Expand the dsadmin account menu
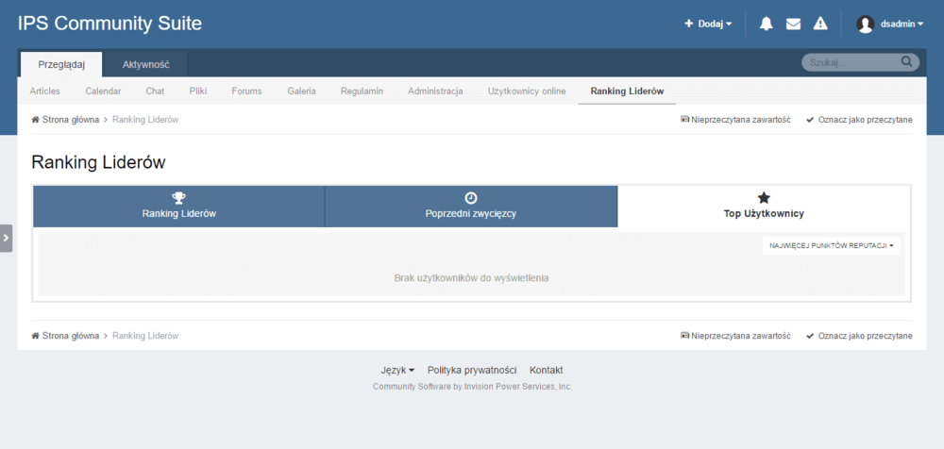This screenshot has width=944, height=449. tap(902, 25)
